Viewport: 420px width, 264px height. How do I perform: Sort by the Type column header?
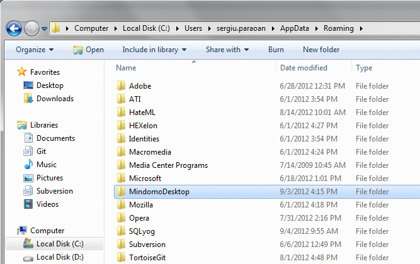point(364,69)
